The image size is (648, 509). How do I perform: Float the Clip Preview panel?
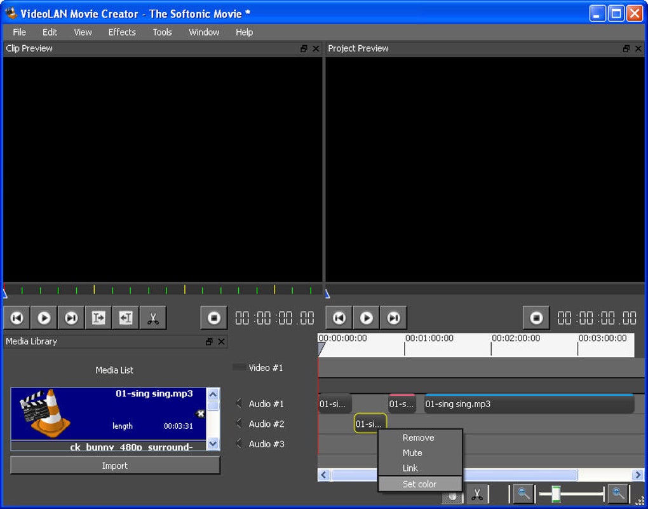(x=304, y=49)
